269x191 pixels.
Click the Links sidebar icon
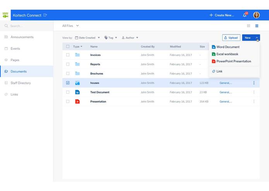tap(6, 94)
